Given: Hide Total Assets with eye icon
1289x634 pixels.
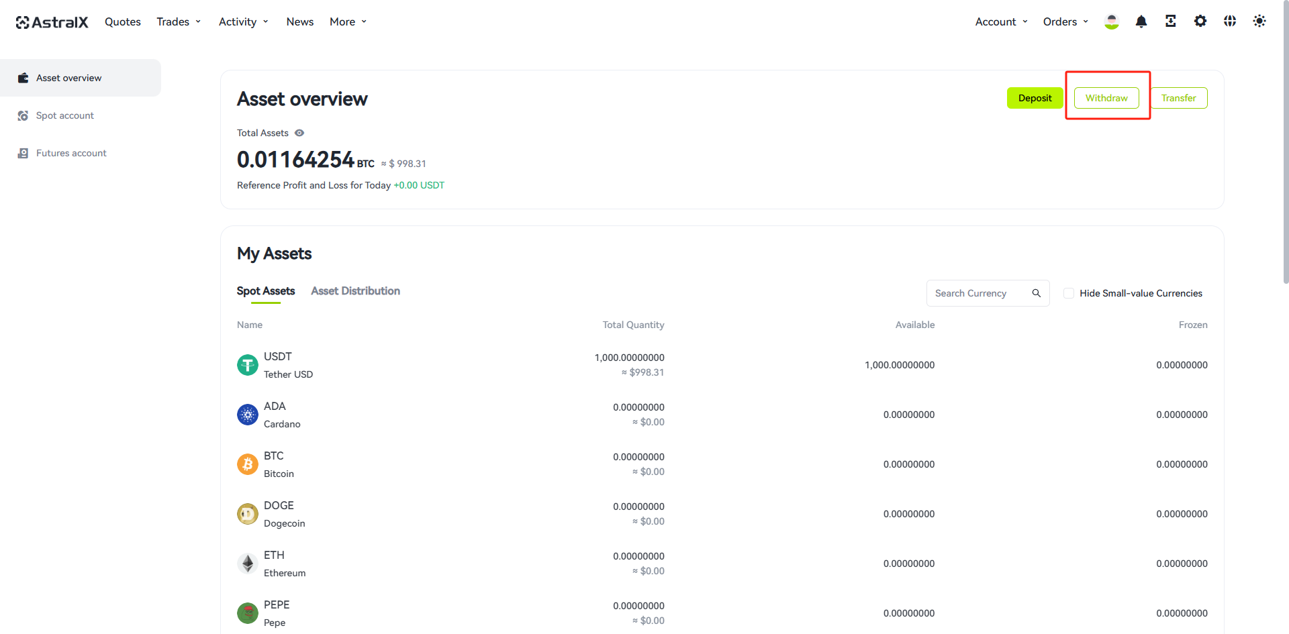Looking at the screenshot, I should click(x=299, y=133).
